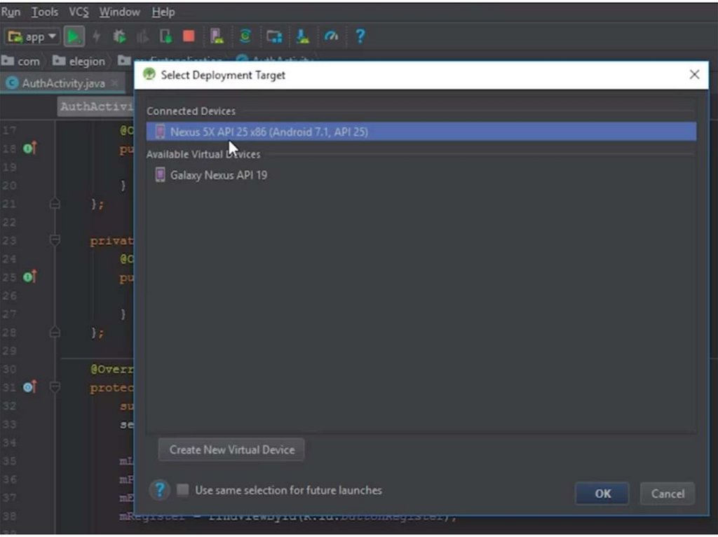Screen dimensions: 718x537
Task: Open the AVD Manager icon
Action: [x=217, y=36]
